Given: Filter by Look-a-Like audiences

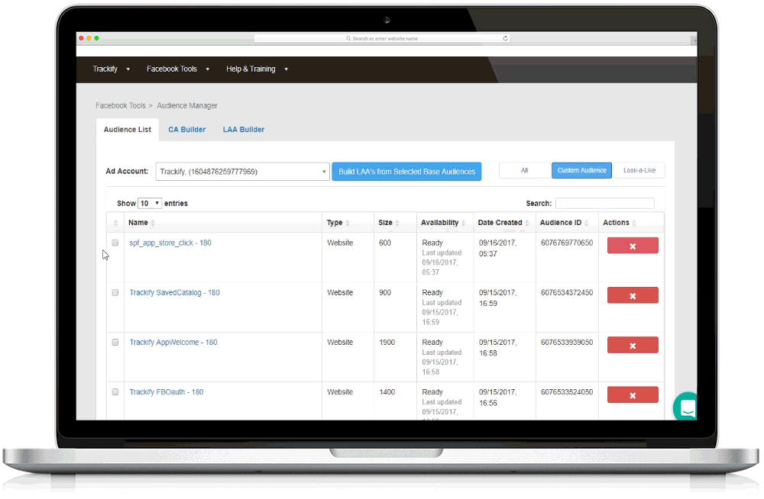Looking at the screenshot, I should click(x=639, y=170).
